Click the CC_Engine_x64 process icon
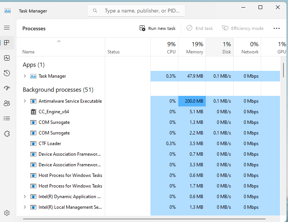 click(33, 112)
